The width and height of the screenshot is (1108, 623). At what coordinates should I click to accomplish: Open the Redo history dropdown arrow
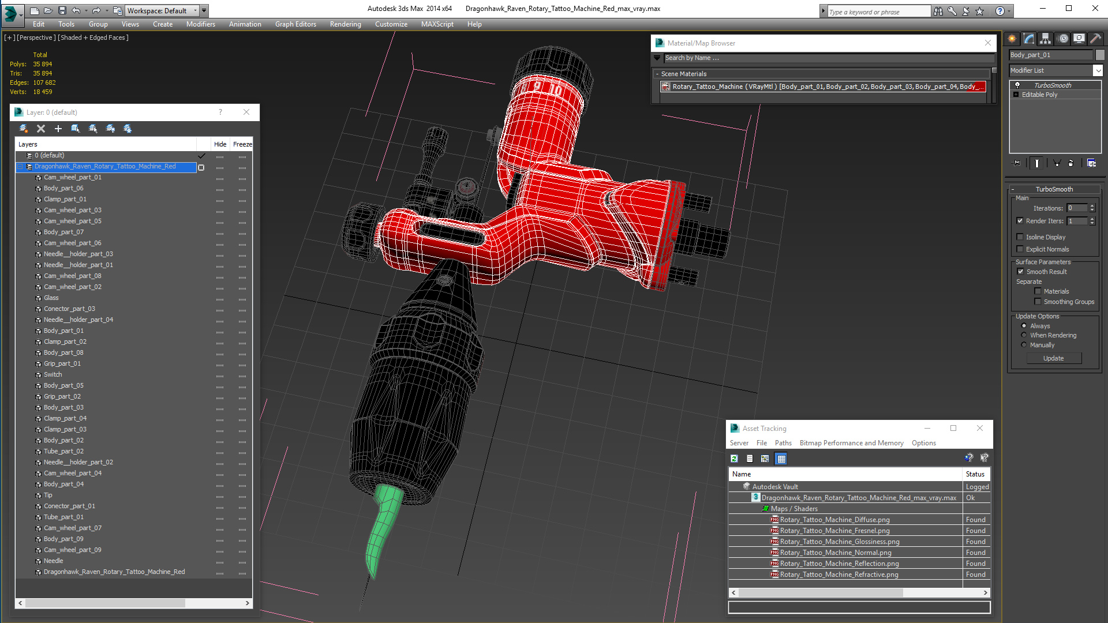(107, 11)
